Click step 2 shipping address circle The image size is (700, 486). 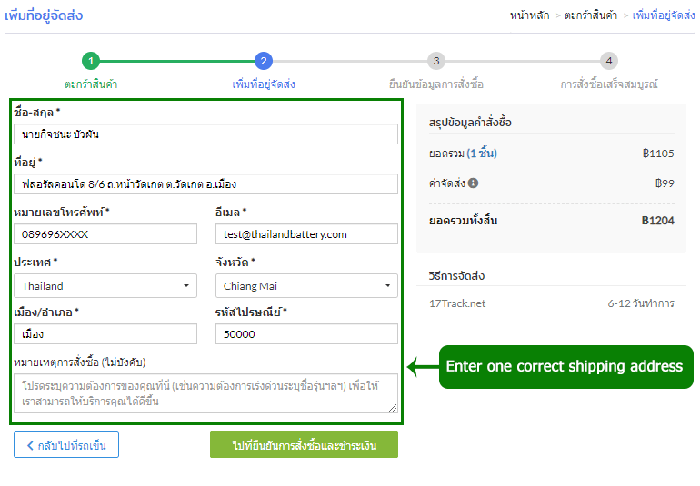[x=264, y=61]
